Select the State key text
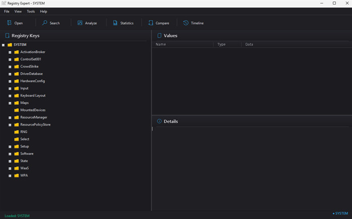This screenshot has width=352, height=219. pyautogui.click(x=24, y=161)
